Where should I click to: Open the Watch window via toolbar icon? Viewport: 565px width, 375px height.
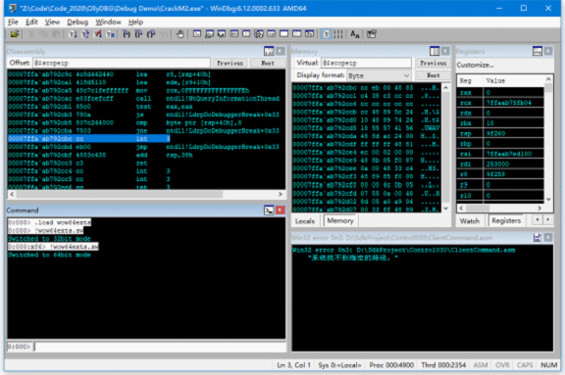pos(209,34)
